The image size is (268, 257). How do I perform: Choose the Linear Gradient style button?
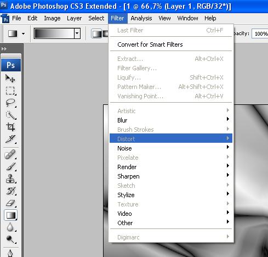pyautogui.click(x=97, y=33)
